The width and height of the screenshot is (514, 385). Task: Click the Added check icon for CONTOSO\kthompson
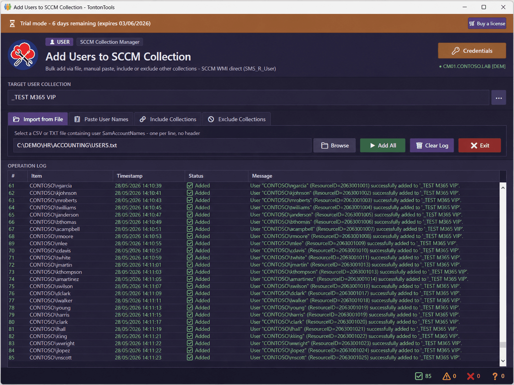tap(190, 272)
